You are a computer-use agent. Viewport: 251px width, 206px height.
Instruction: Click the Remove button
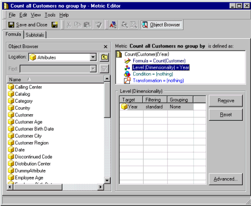click(226, 101)
